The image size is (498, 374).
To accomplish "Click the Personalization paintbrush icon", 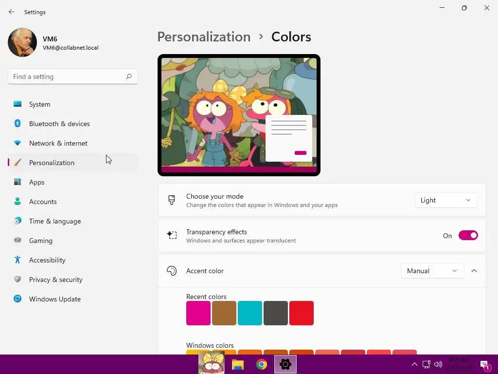I will tap(18, 163).
